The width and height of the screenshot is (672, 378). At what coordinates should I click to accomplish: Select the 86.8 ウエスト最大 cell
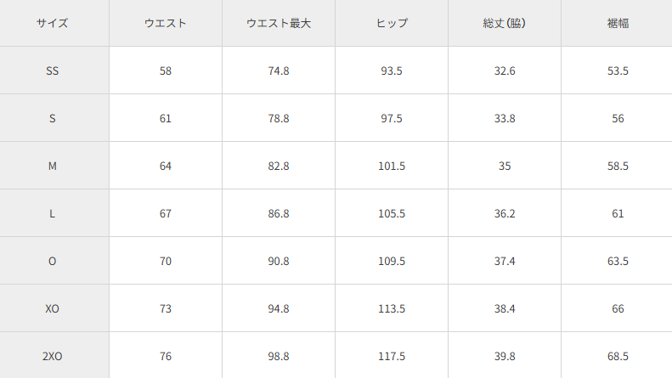pos(279,213)
